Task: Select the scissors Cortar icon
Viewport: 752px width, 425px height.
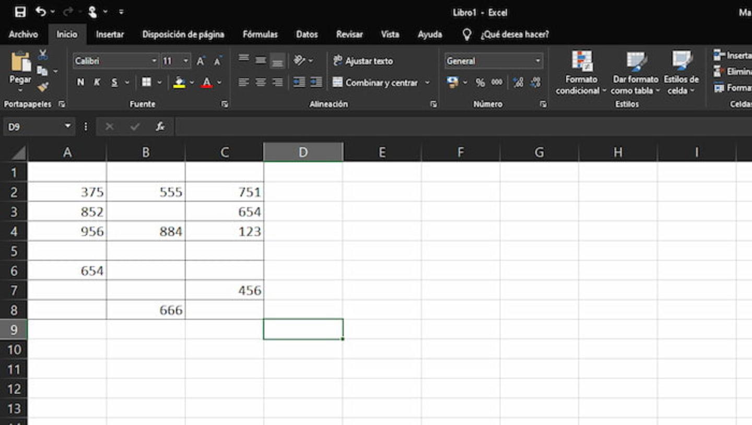Action: pos(43,55)
